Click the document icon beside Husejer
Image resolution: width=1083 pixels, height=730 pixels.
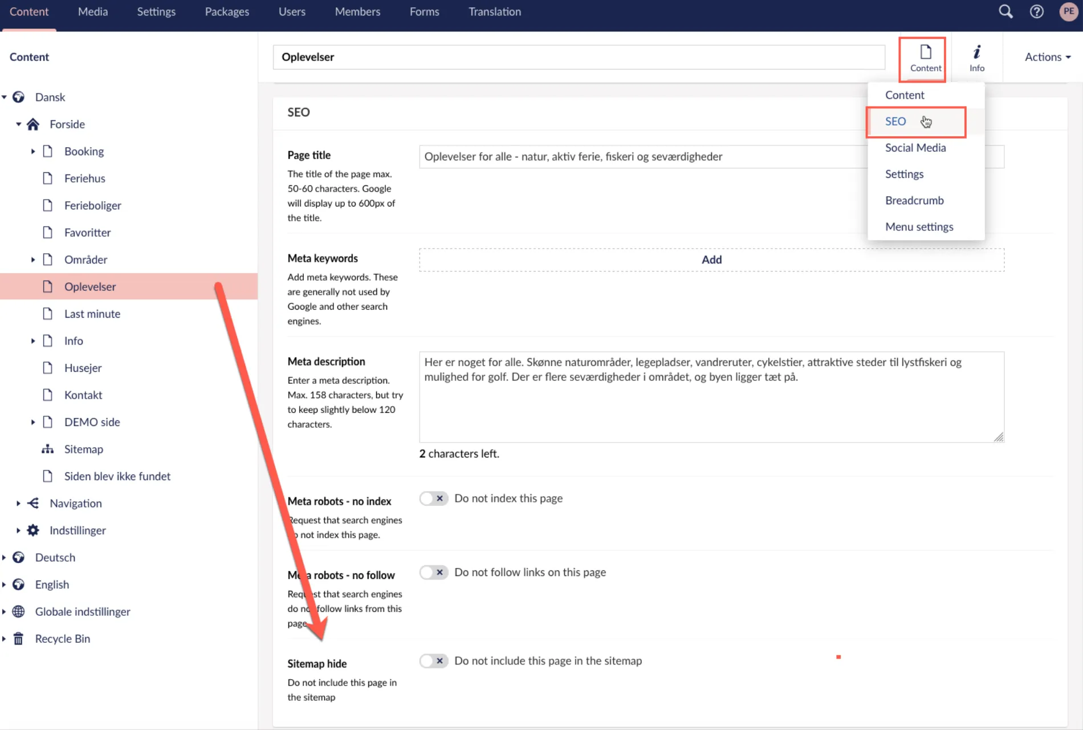point(48,368)
